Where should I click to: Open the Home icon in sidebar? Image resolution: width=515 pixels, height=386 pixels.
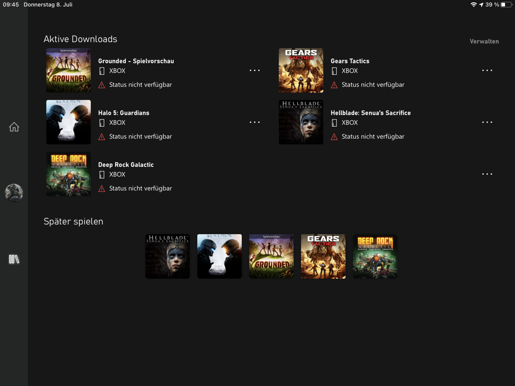click(14, 127)
